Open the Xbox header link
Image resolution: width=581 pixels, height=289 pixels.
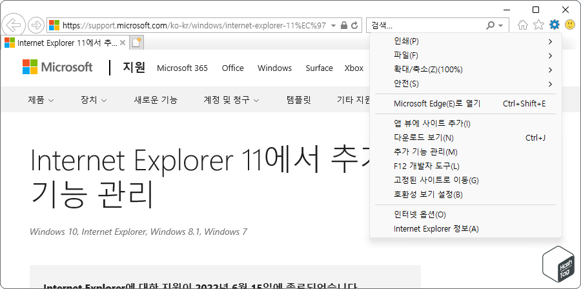click(354, 68)
